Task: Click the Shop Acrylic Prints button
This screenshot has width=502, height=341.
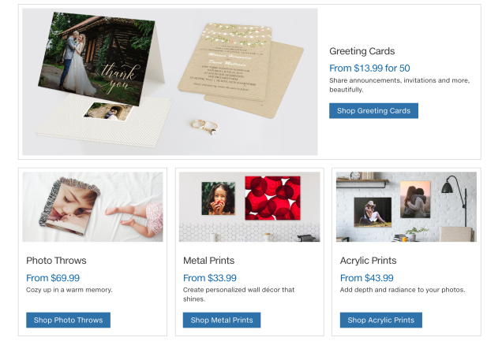Action: tap(380, 320)
